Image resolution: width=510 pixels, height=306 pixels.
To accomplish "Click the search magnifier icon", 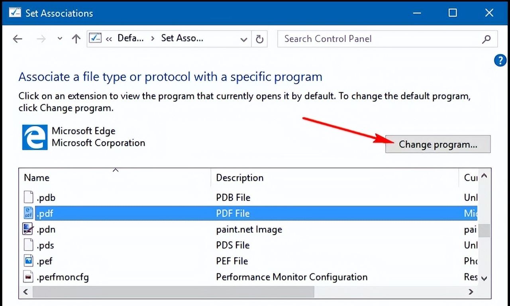I will click(x=486, y=39).
